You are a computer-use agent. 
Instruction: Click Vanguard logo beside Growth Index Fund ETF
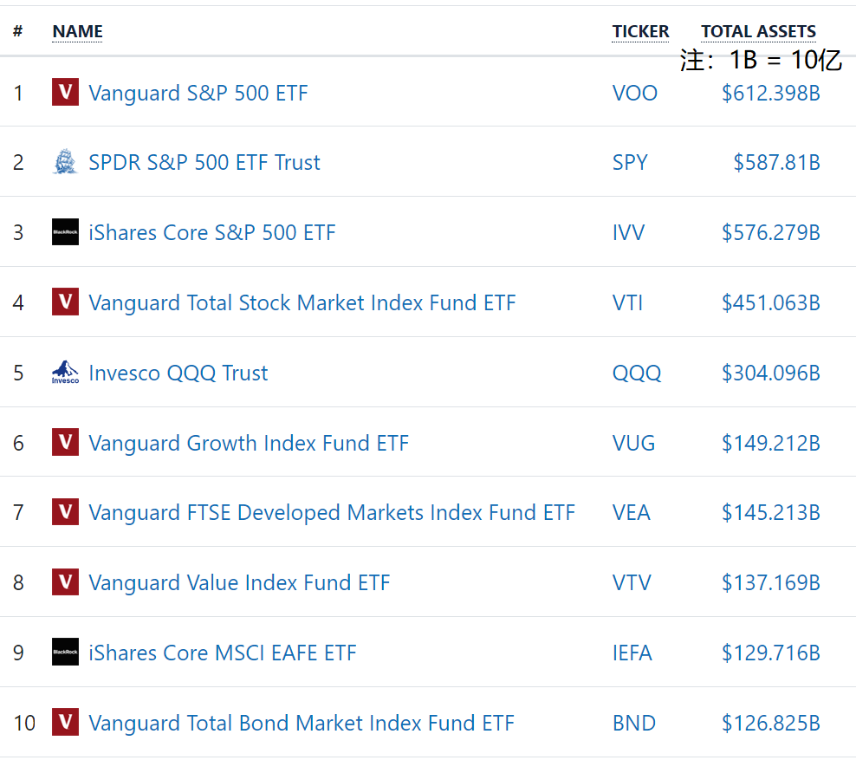click(65, 443)
